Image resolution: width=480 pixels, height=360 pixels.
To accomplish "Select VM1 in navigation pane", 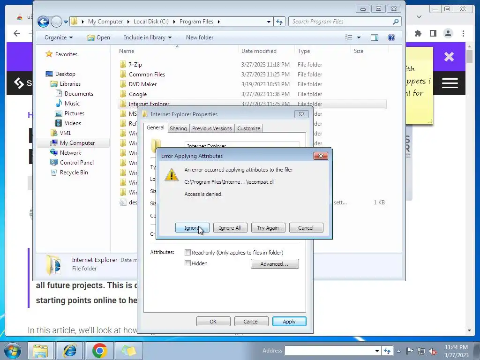I will 60,133.
